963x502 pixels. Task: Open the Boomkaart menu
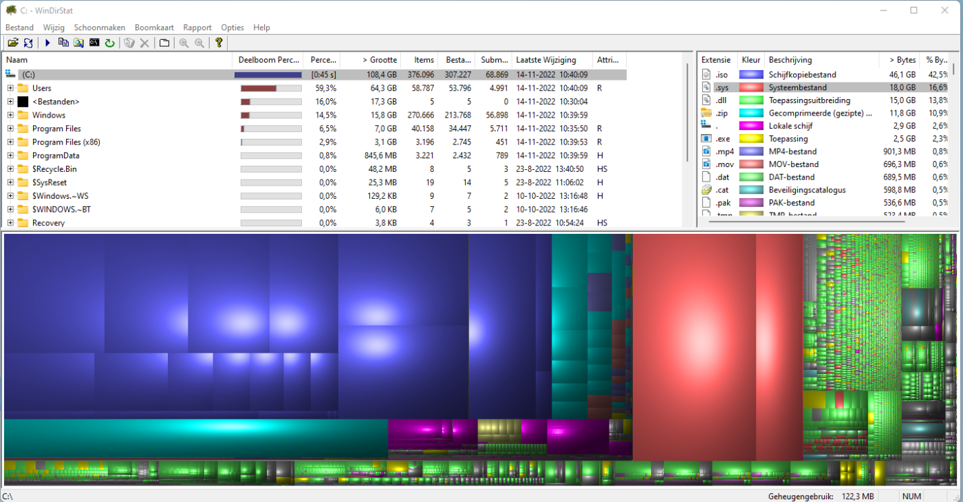coord(154,28)
